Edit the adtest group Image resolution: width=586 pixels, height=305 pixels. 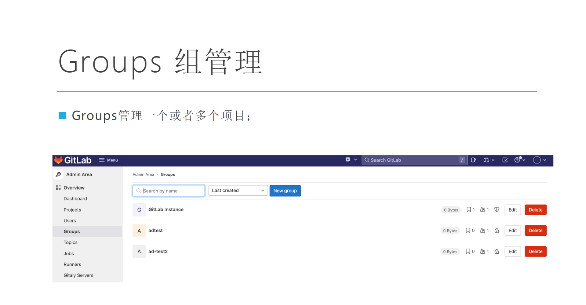click(513, 231)
